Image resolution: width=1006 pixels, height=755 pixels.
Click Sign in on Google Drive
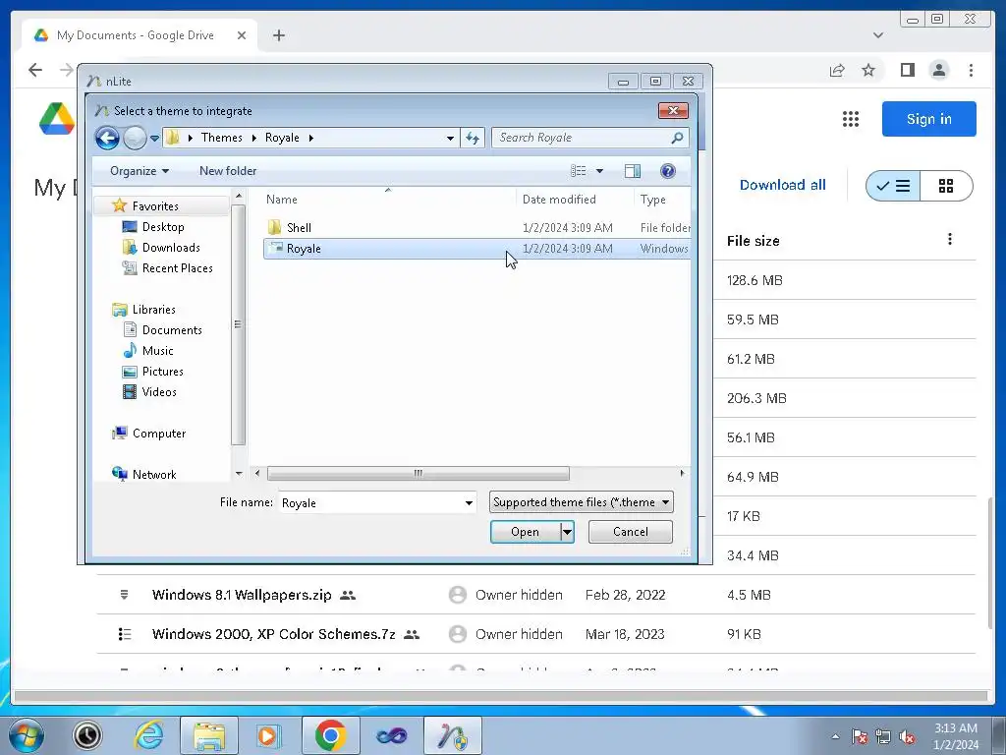click(928, 119)
